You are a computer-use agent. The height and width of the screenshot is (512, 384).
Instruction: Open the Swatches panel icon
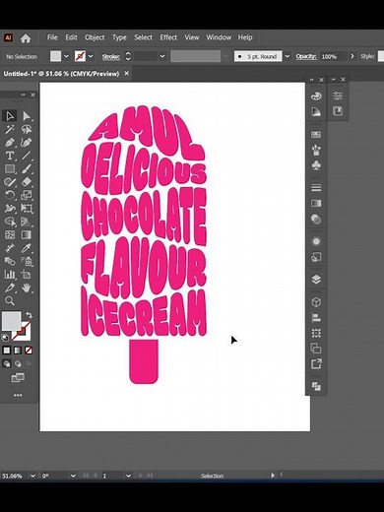(x=316, y=135)
